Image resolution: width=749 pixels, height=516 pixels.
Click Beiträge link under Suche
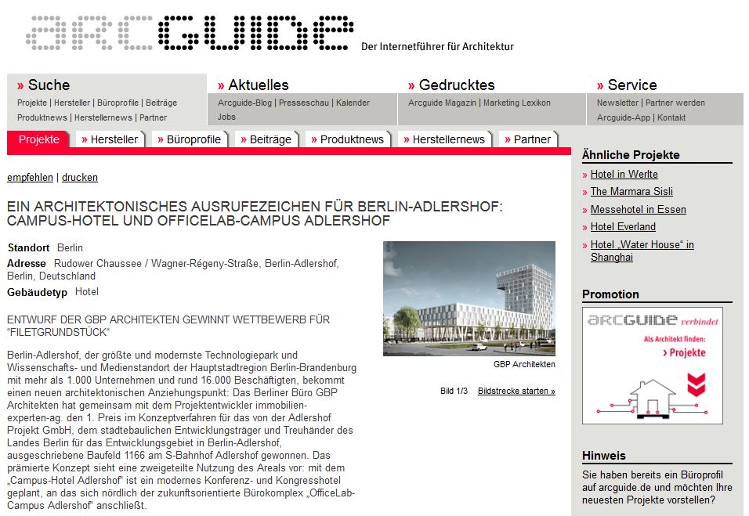point(161,103)
